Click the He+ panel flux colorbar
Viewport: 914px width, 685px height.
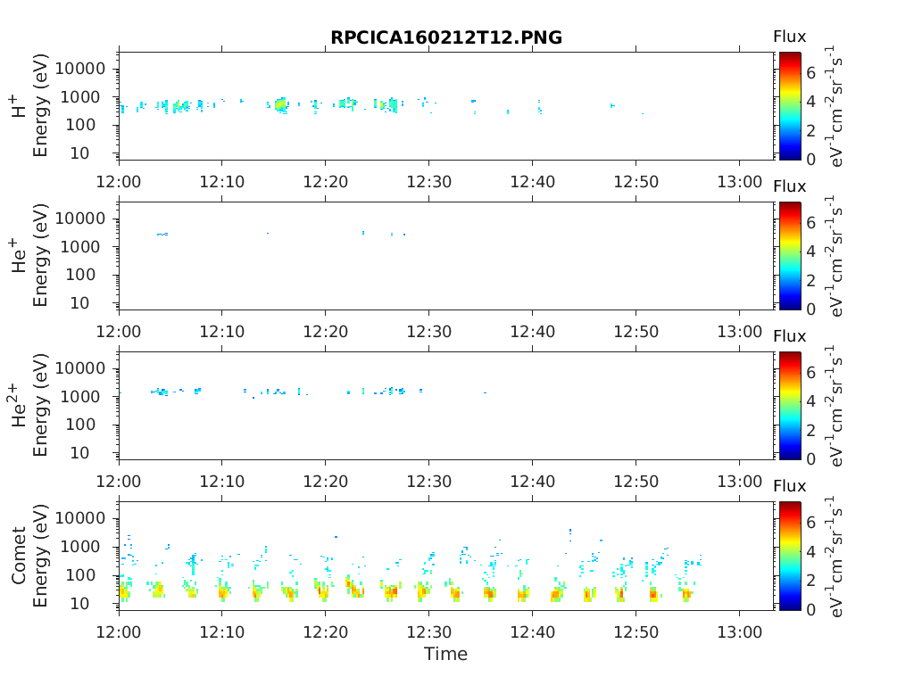pyautogui.click(x=790, y=256)
